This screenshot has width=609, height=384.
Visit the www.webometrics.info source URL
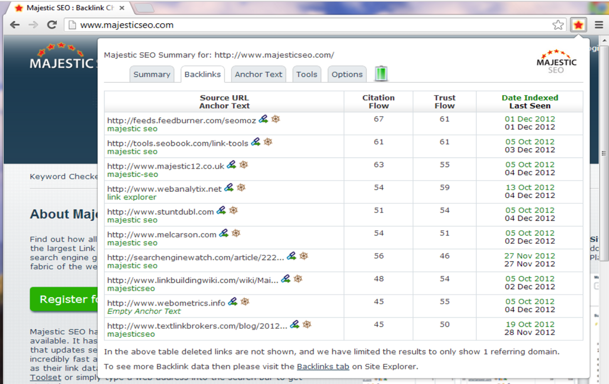coord(166,303)
